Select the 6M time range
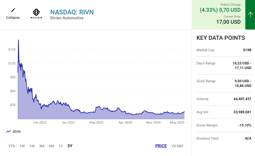 coord(52,146)
